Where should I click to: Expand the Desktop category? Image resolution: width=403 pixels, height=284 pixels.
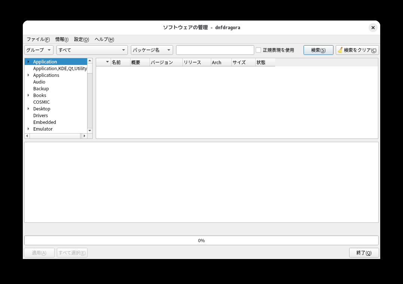29,109
